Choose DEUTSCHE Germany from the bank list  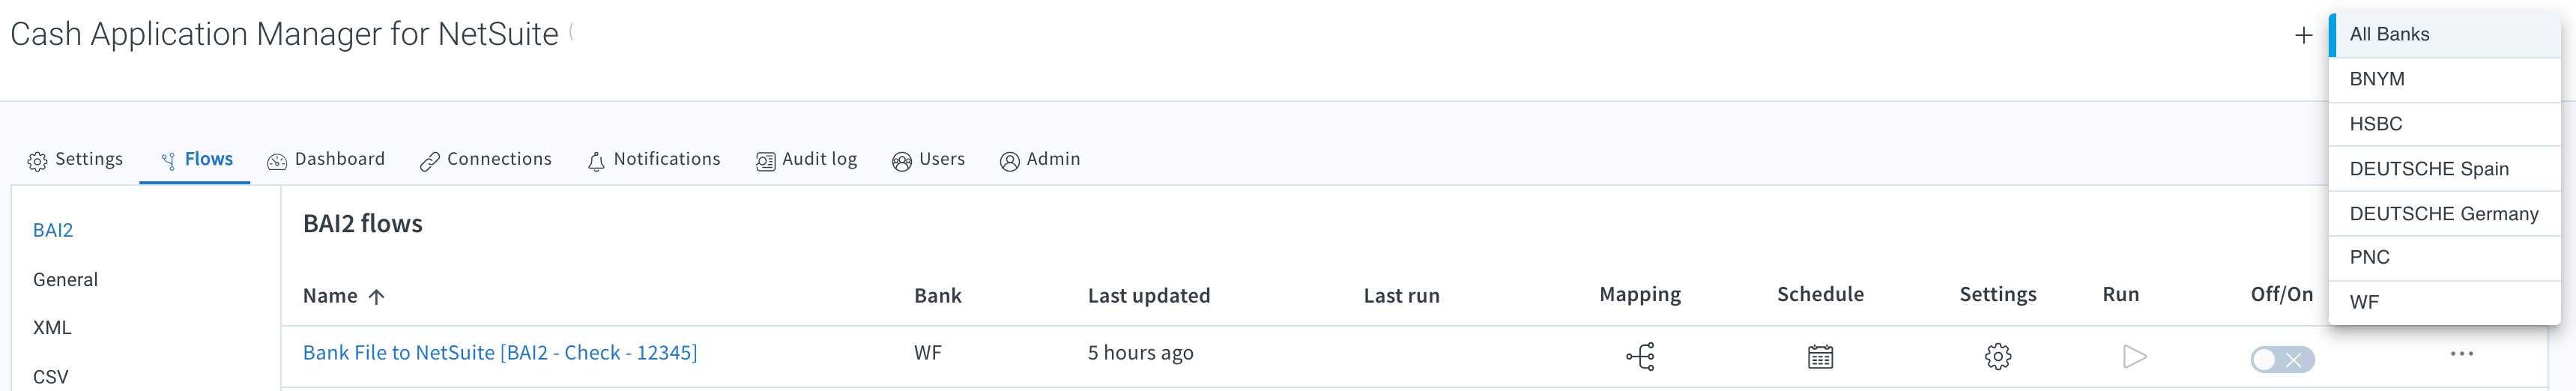coord(2444,214)
